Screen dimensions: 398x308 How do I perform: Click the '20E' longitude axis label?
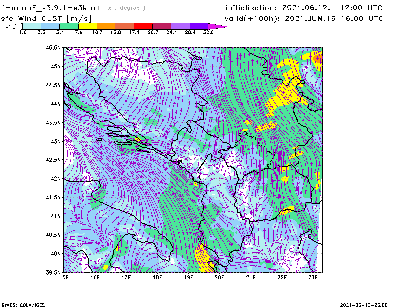219,277
